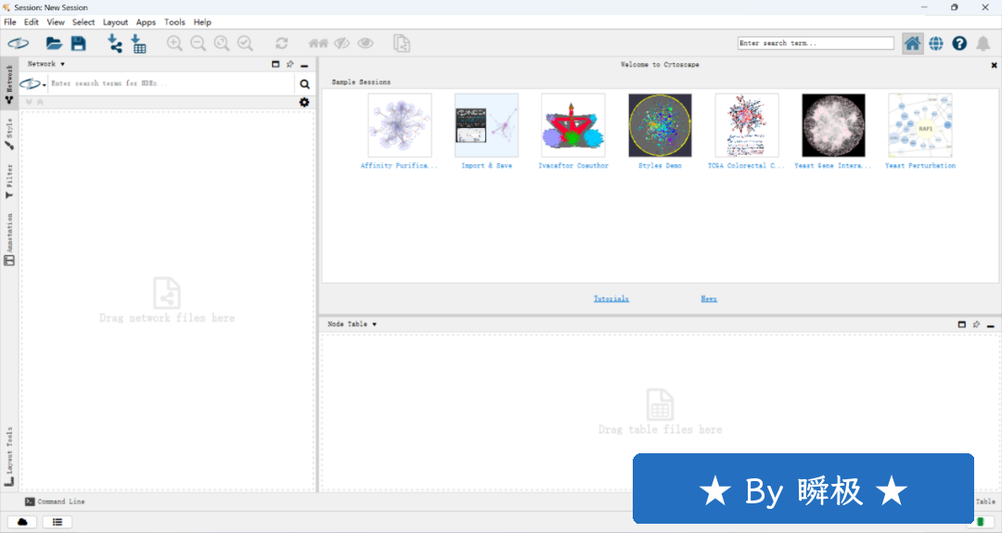The width and height of the screenshot is (1002, 533).
Task: Toggle the list view button in status bar
Action: (x=57, y=522)
